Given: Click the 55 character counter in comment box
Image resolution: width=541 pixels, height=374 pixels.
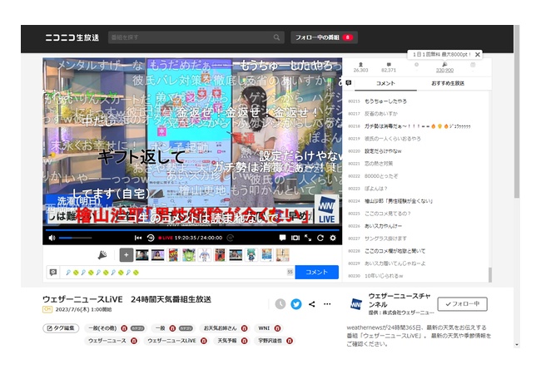Looking at the screenshot, I should (x=290, y=272).
